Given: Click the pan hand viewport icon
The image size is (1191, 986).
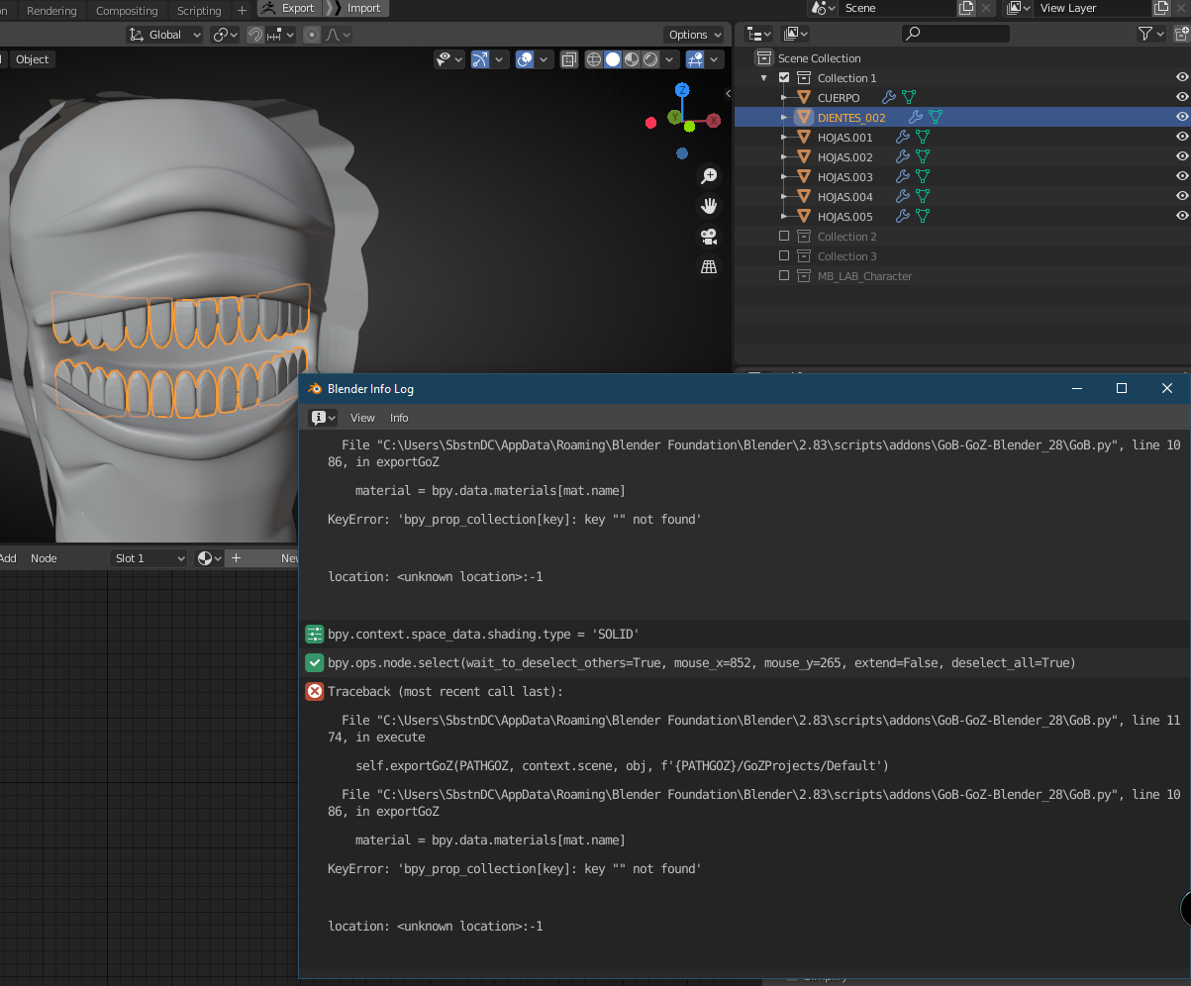Looking at the screenshot, I should click(709, 206).
